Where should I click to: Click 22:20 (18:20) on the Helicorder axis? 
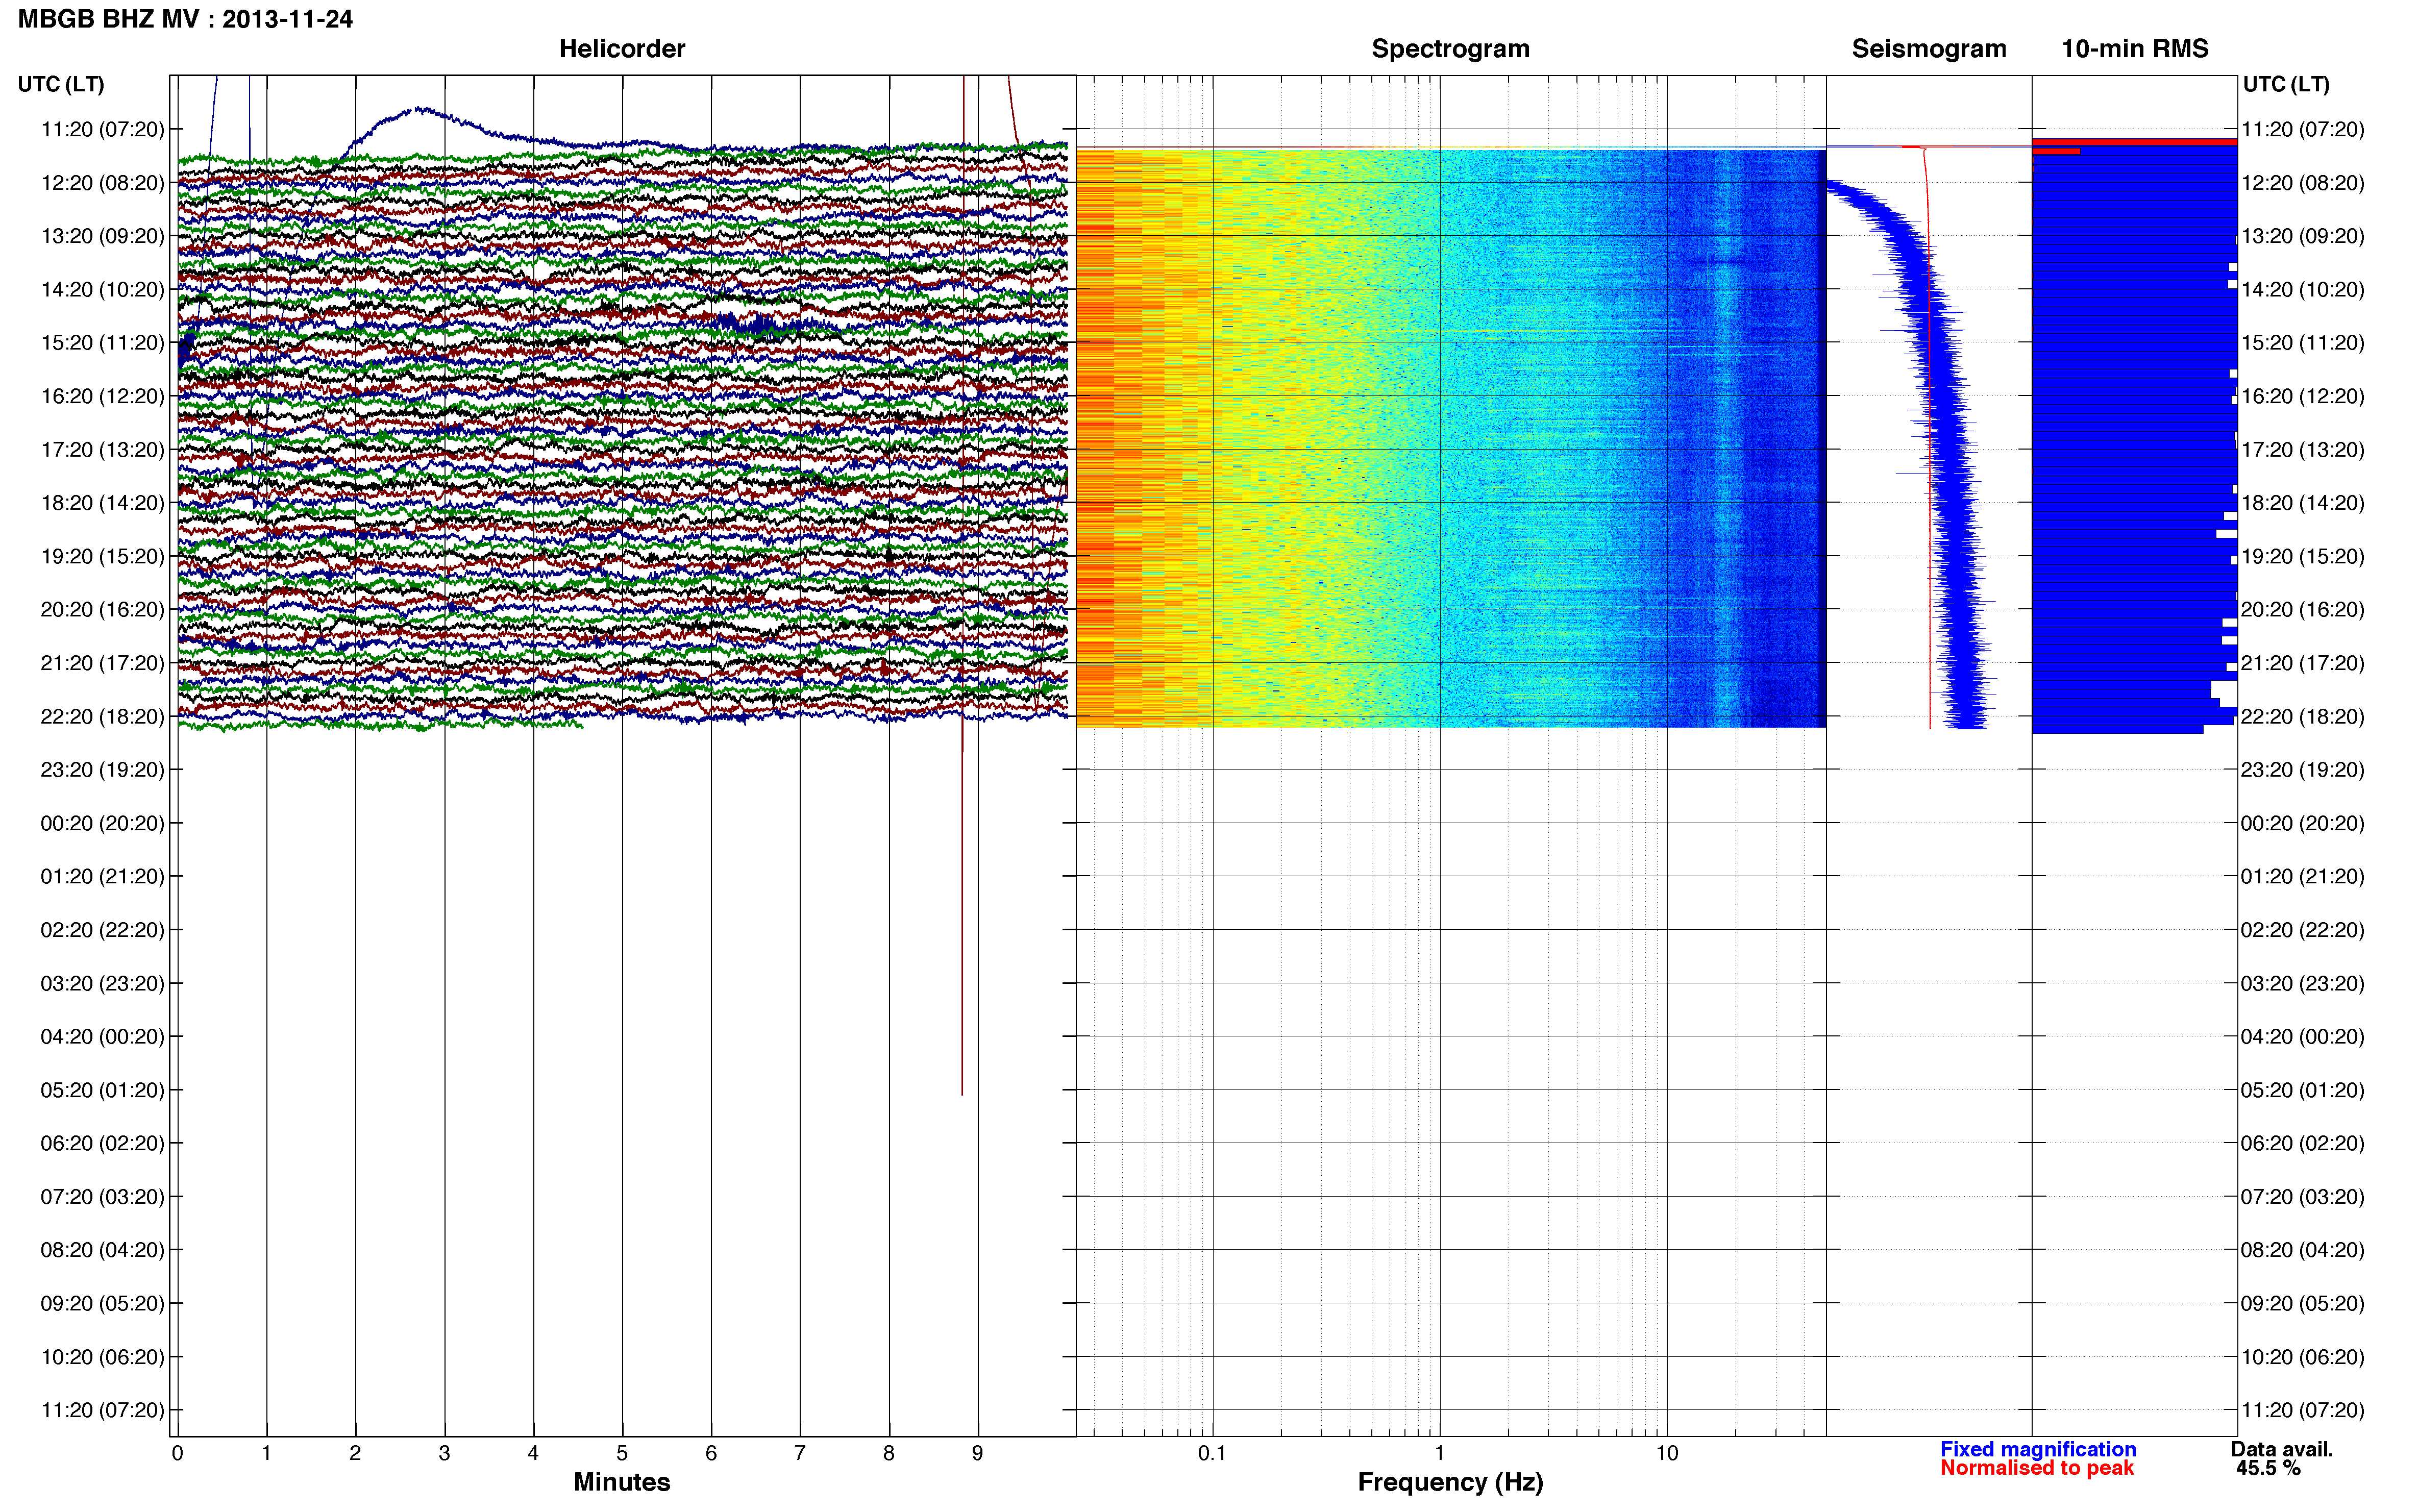tap(102, 716)
